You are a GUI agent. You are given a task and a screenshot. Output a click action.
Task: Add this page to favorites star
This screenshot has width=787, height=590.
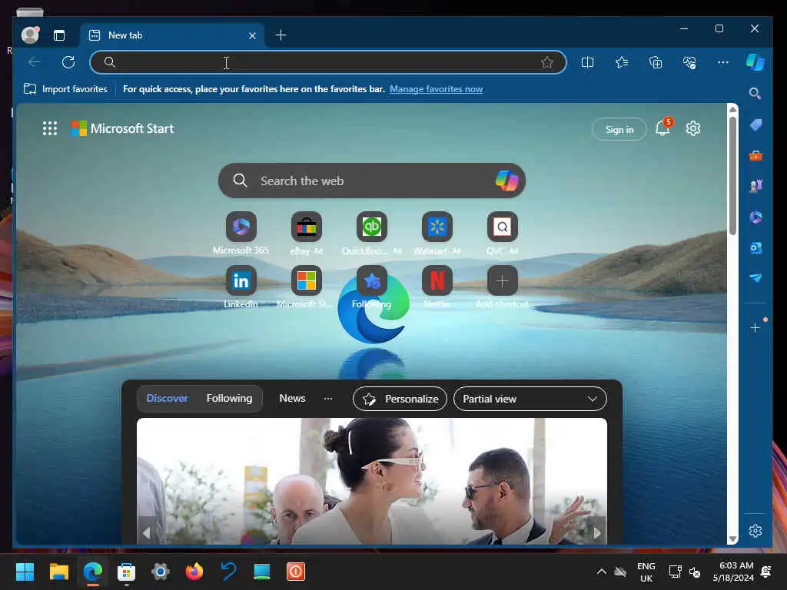click(x=546, y=62)
